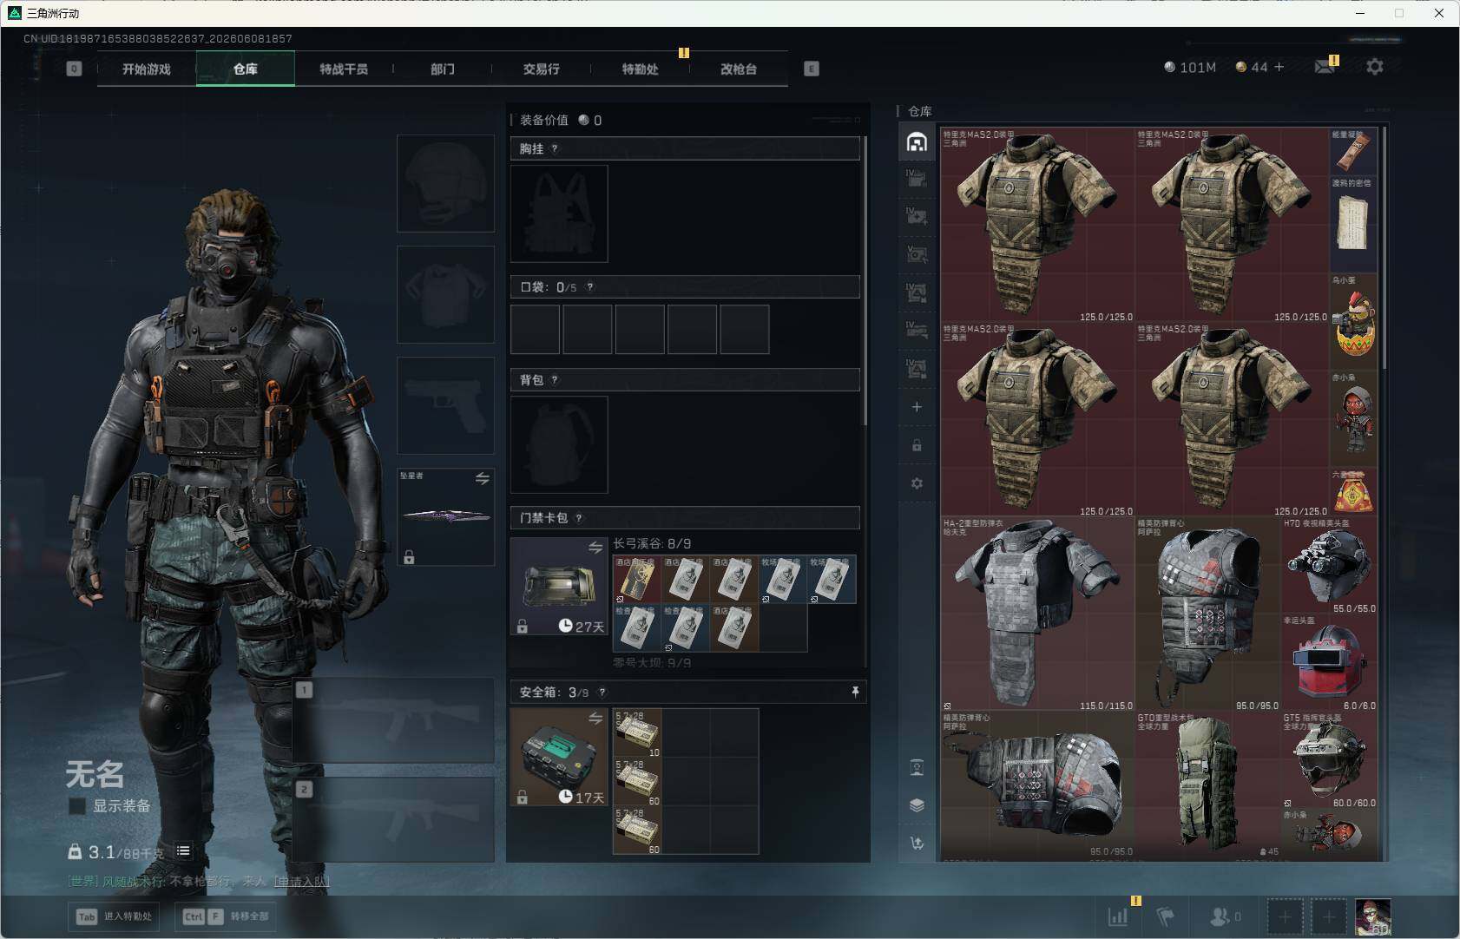
Task: Click 转移全部 button
Action: point(226,916)
